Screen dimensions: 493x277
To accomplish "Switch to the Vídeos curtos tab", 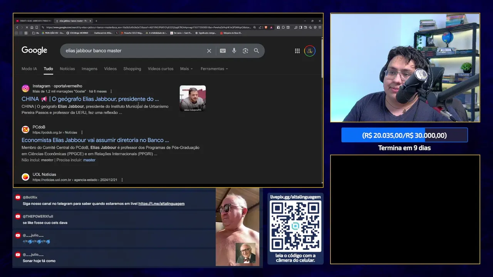I will tap(161, 69).
